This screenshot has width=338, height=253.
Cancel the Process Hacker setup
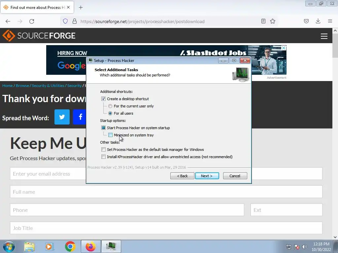(x=235, y=176)
